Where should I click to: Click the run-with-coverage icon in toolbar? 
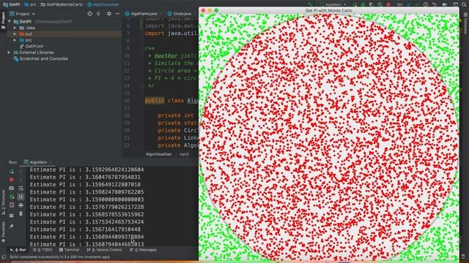(372, 4)
